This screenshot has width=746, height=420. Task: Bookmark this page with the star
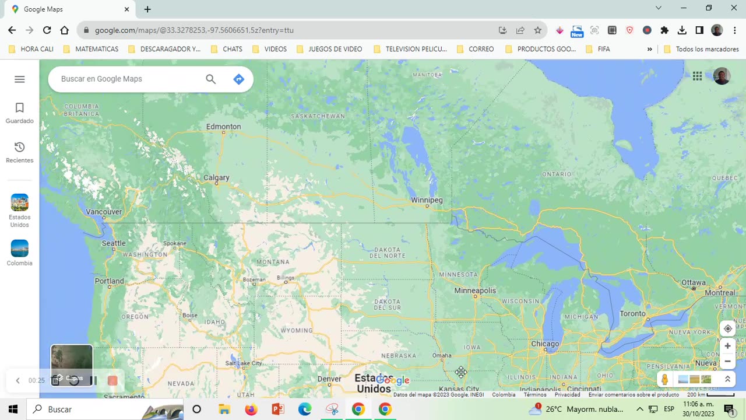click(x=537, y=30)
